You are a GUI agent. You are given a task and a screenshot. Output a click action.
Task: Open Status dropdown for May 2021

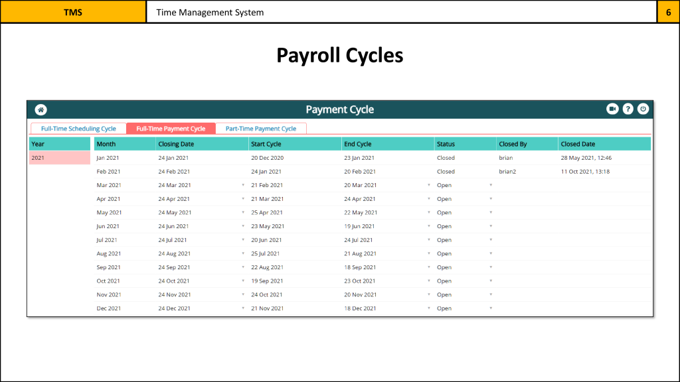pyautogui.click(x=491, y=213)
